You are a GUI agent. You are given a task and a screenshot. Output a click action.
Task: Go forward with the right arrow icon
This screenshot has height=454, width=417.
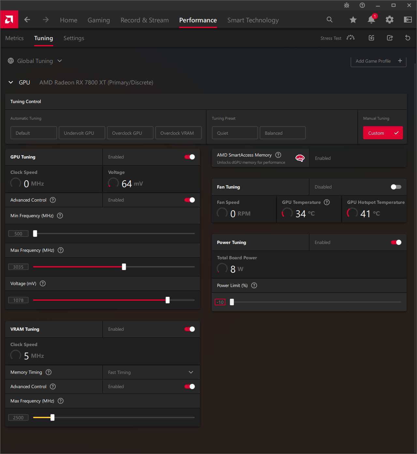[46, 20]
